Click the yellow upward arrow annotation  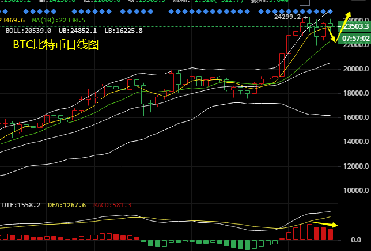point(344,25)
